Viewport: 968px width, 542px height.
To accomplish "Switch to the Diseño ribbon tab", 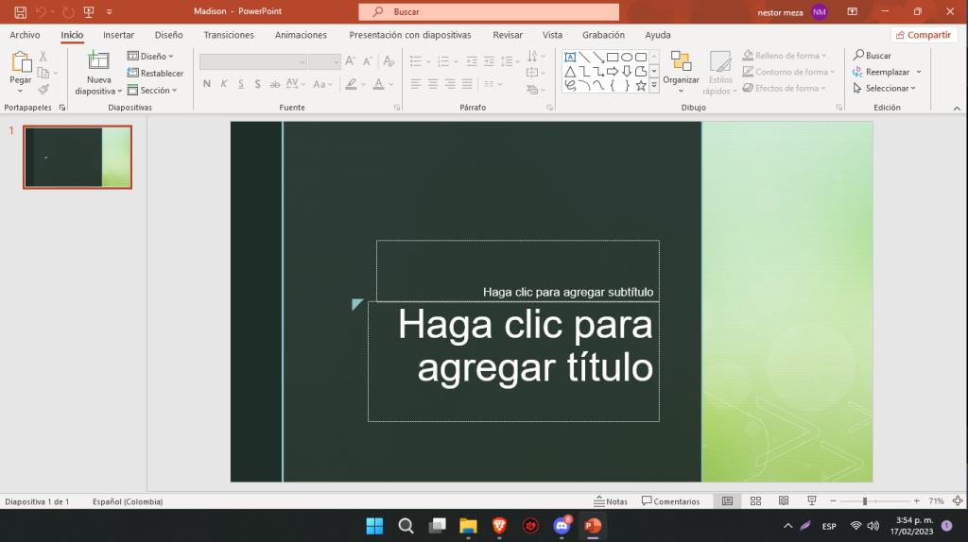I will (x=168, y=35).
